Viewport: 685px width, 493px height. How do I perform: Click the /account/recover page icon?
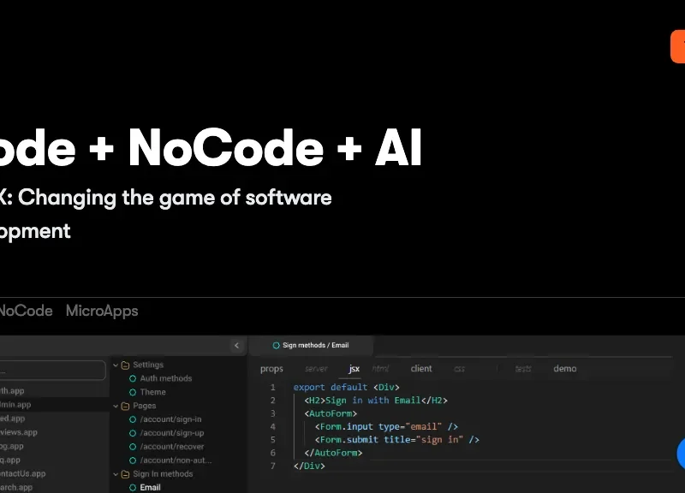pos(133,447)
